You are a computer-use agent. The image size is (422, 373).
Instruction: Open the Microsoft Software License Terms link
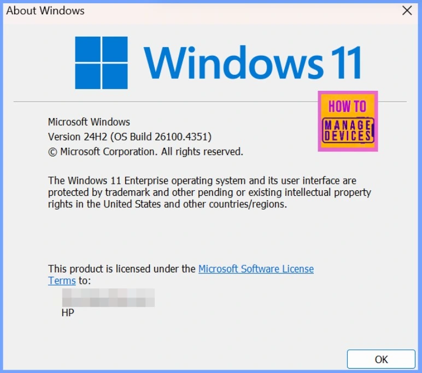[x=256, y=269]
